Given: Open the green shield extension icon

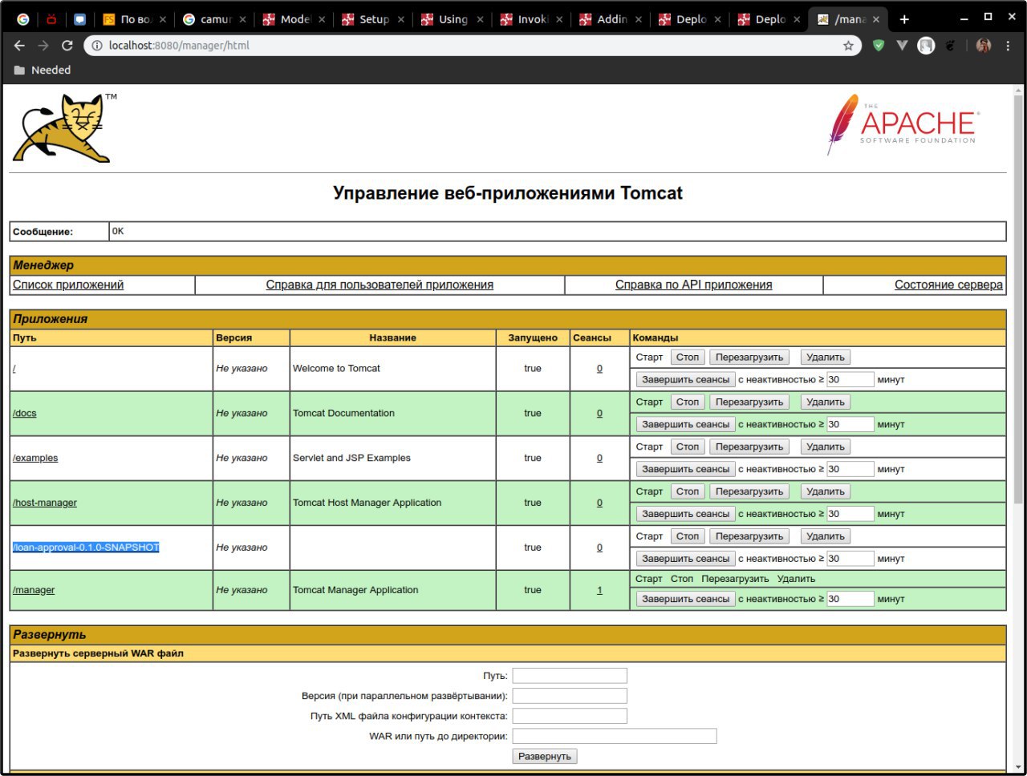Looking at the screenshot, I should 879,46.
